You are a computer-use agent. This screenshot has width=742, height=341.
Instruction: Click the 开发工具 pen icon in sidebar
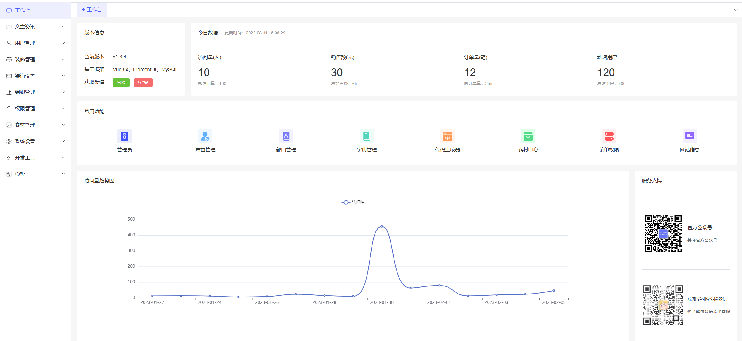pos(9,158)
